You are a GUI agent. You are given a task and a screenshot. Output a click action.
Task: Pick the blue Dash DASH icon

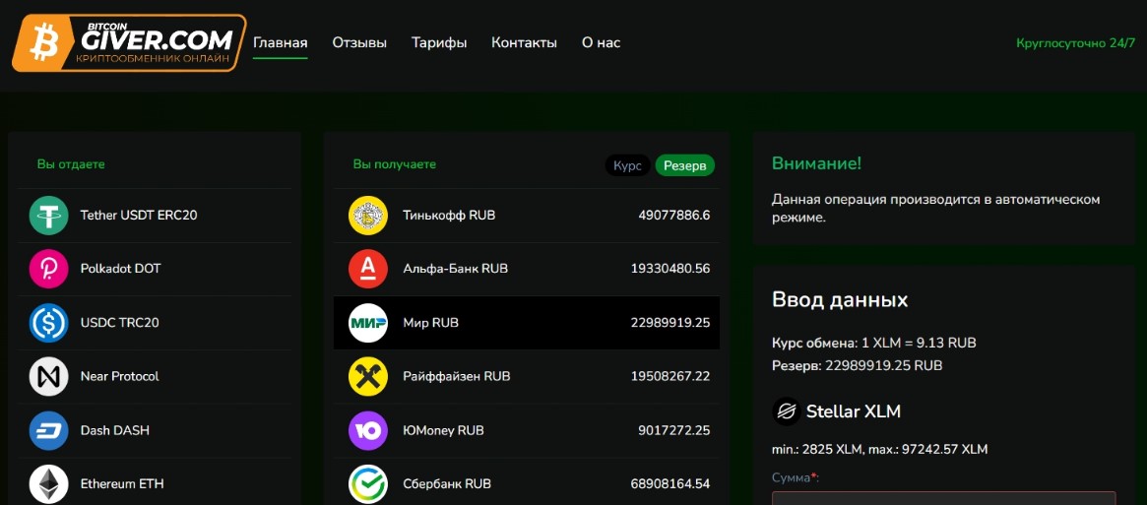point(49,430)
